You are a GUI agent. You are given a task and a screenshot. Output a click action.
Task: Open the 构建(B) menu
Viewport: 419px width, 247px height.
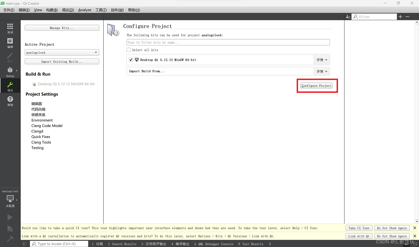52,10
